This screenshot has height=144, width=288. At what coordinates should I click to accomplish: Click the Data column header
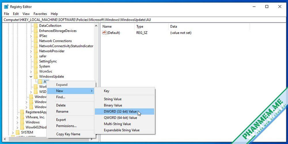click(209, 26)
